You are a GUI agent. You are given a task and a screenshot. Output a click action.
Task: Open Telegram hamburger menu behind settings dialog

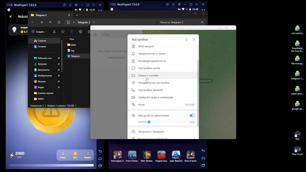point(95,35)
